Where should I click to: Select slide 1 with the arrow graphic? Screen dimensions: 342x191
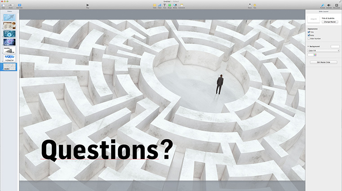[9, 18]
